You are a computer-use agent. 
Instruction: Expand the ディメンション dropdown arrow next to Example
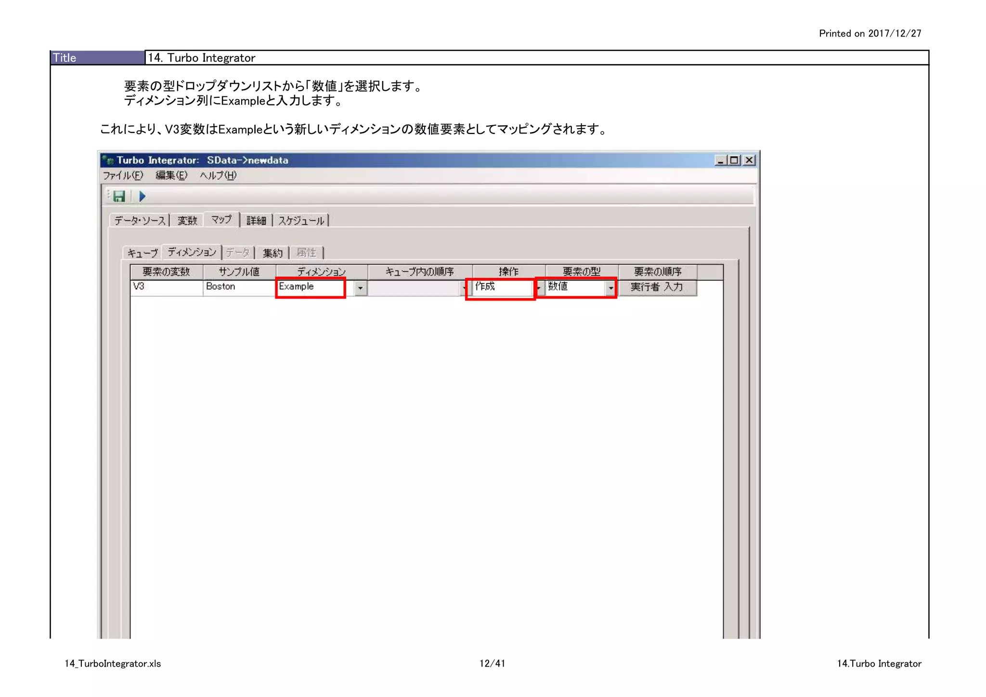click(x=360, y=288)
